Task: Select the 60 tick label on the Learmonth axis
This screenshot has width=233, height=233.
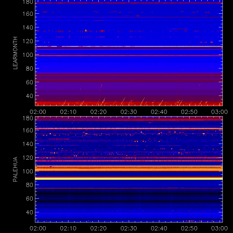Action: click(29, 82)
